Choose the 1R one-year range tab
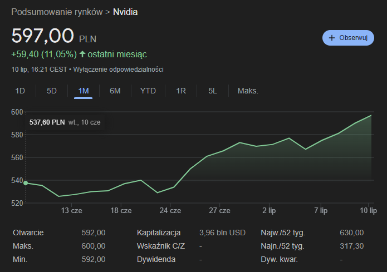The height and width of the screenshot is (272, 387). point(181,91)
